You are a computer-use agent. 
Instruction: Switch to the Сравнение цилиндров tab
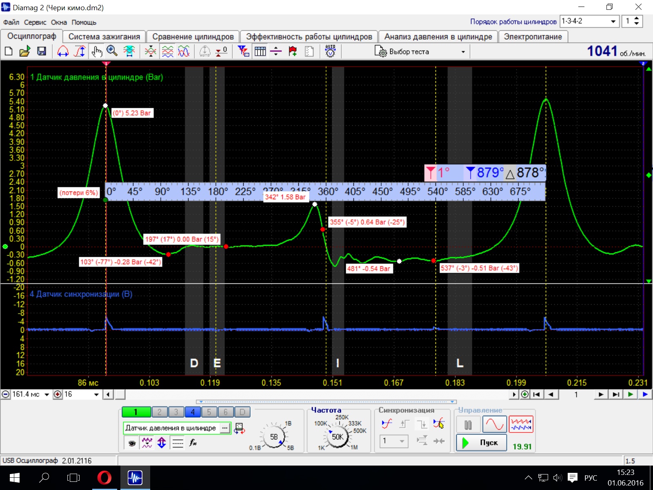click(x=193, y=37)
